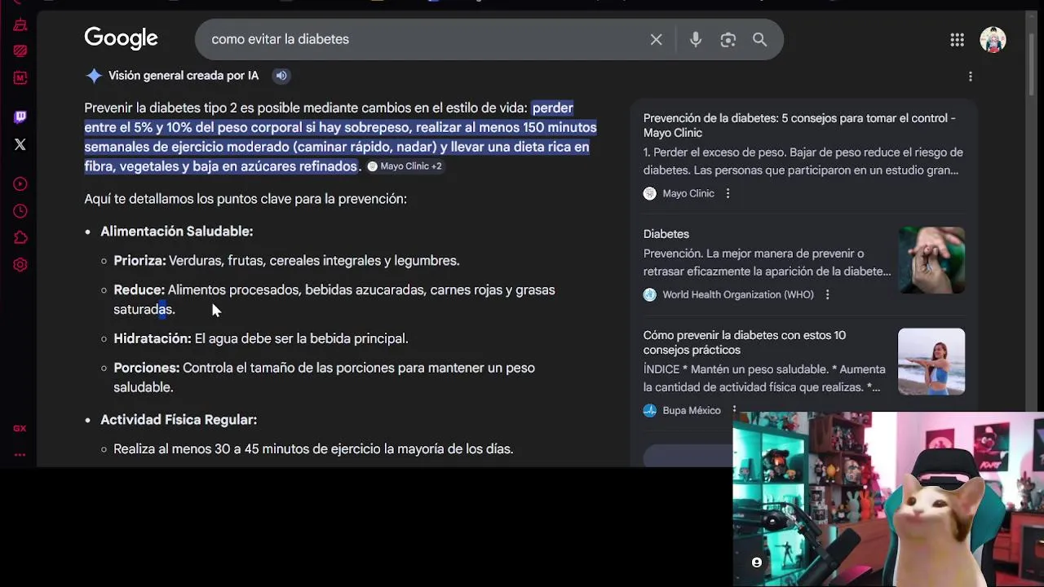Viewport: 1044px width, 587px height.
Task: Click the striped rectangle icon in the sidebar
Action: coord(20,51)
